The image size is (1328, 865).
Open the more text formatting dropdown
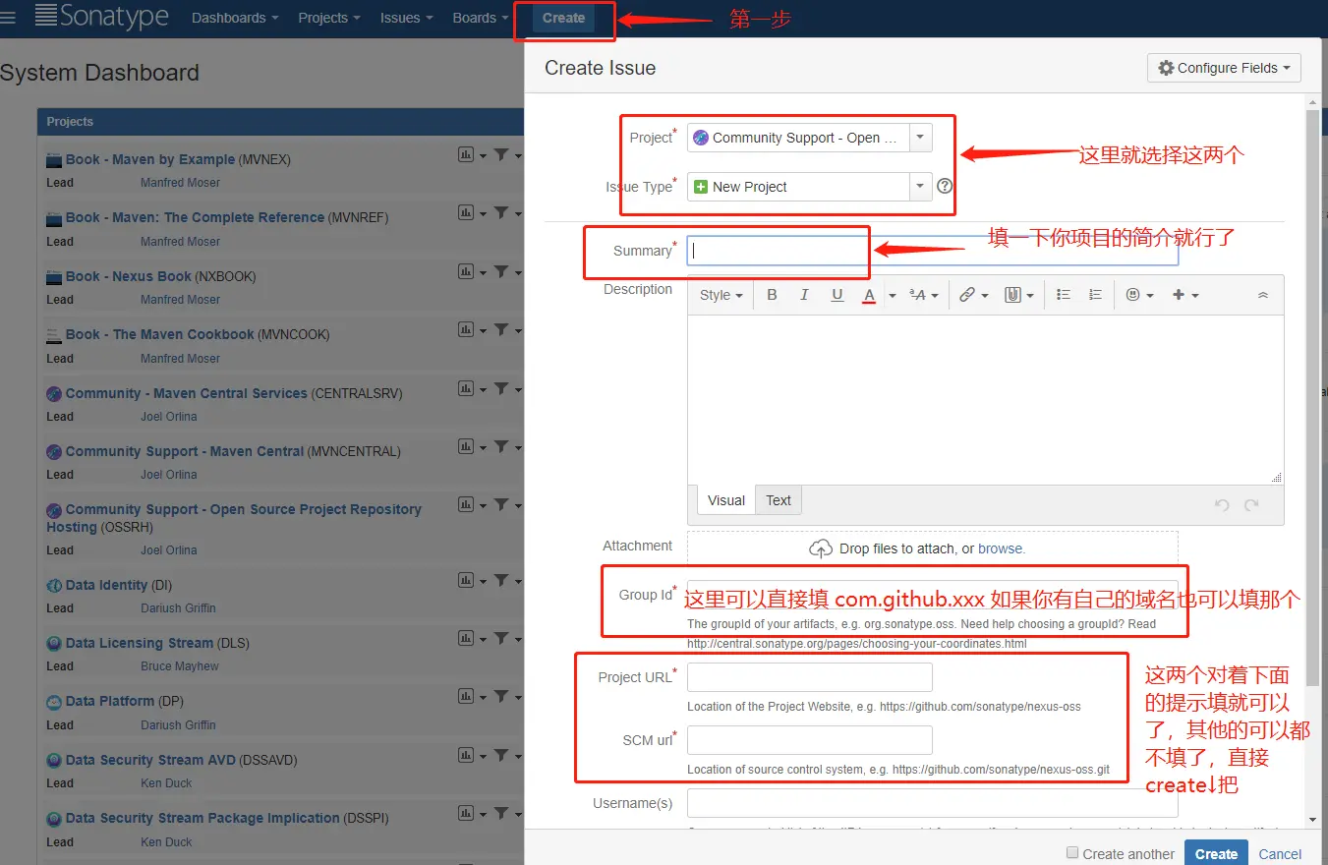click(x=923, y=295)
